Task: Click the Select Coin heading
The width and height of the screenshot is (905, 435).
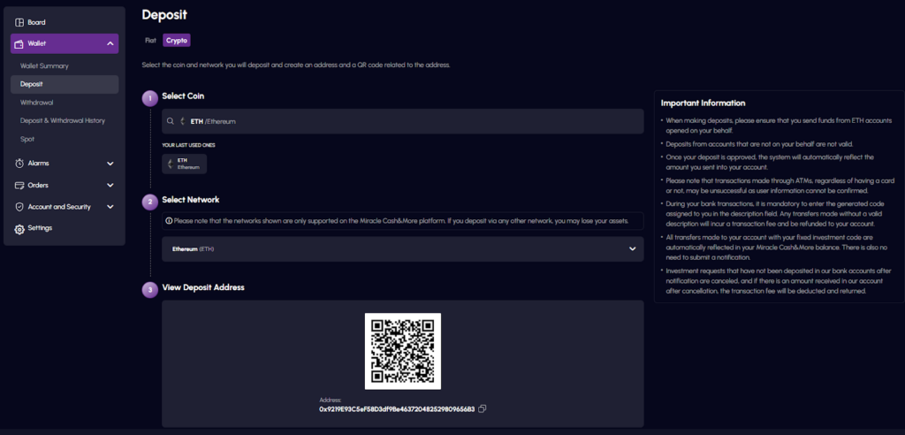Action: (x=183, y=95)
